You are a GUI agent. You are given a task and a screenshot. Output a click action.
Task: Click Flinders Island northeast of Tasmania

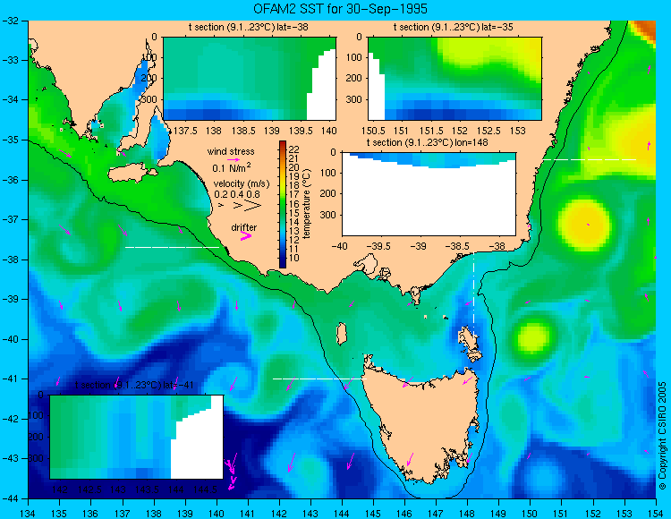click(x=471, y=339)
